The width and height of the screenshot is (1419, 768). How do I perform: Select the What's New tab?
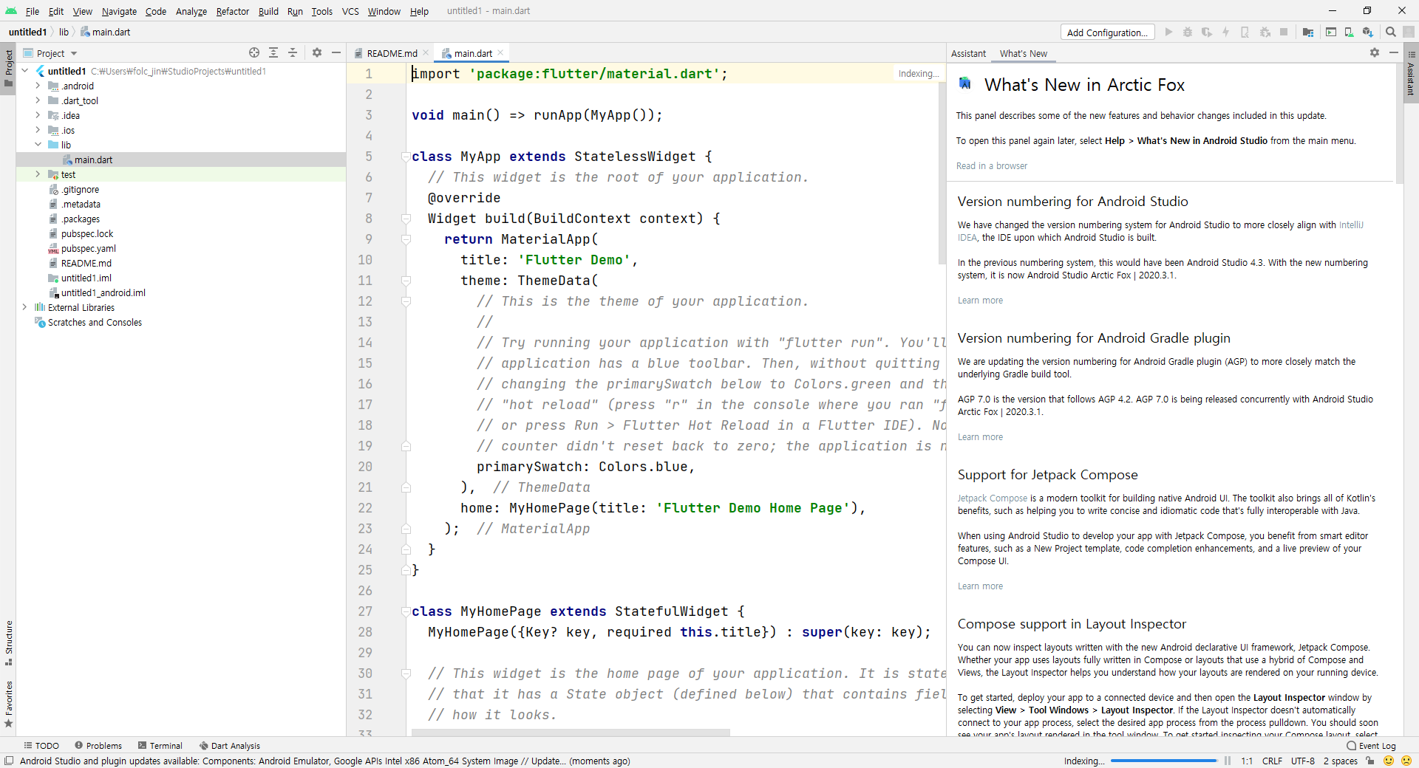point(1024,53)
